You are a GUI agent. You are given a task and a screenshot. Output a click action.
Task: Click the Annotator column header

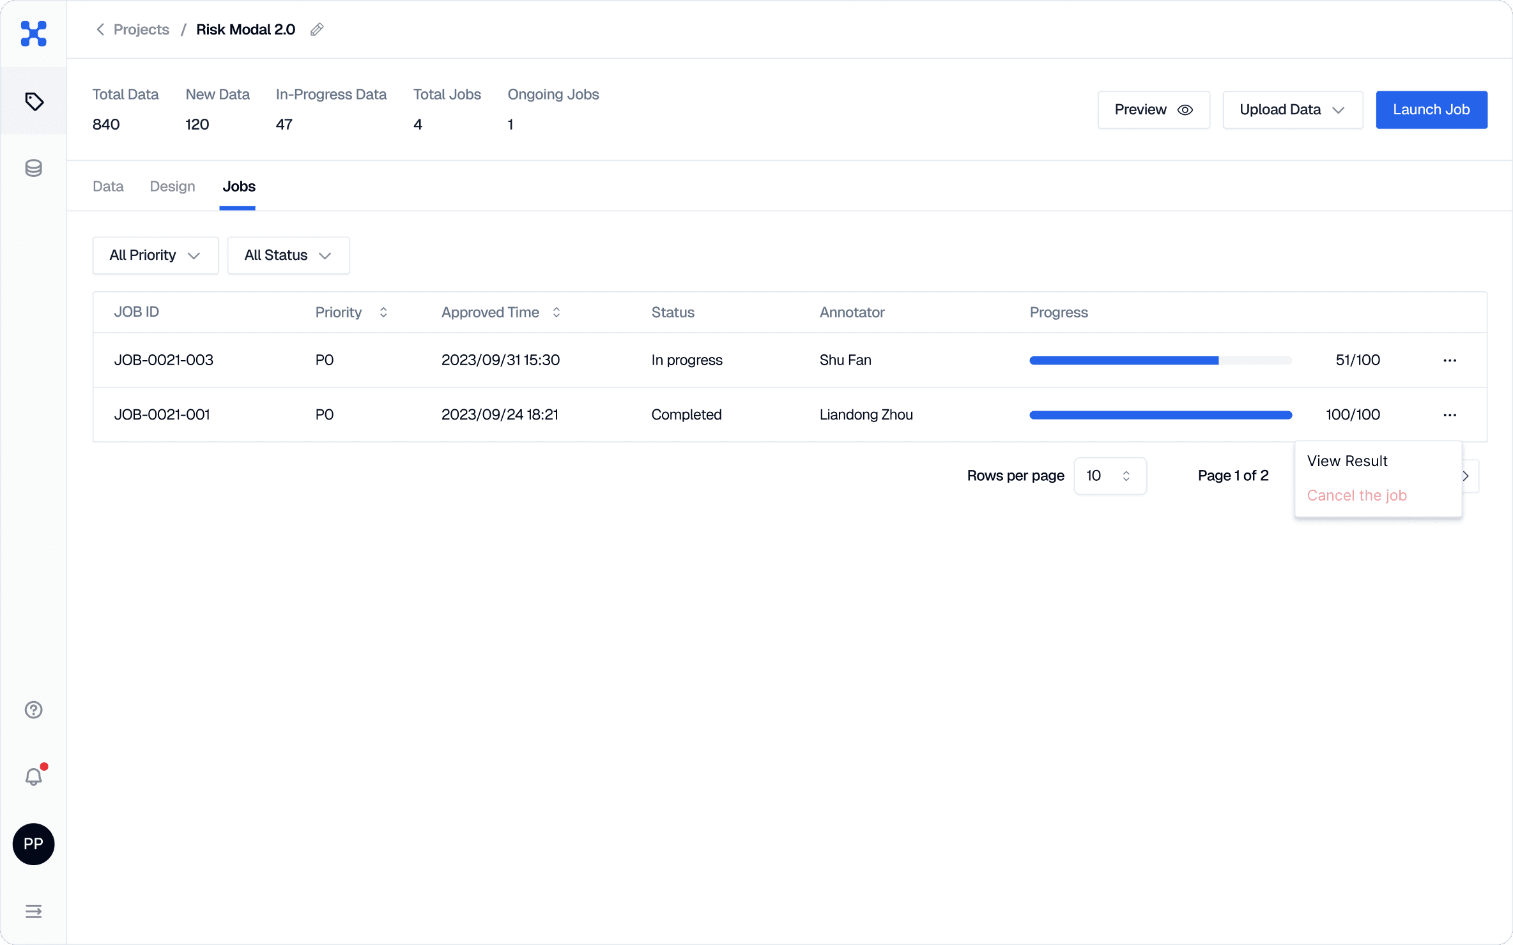pyautogui.click(x=852, y=312)
